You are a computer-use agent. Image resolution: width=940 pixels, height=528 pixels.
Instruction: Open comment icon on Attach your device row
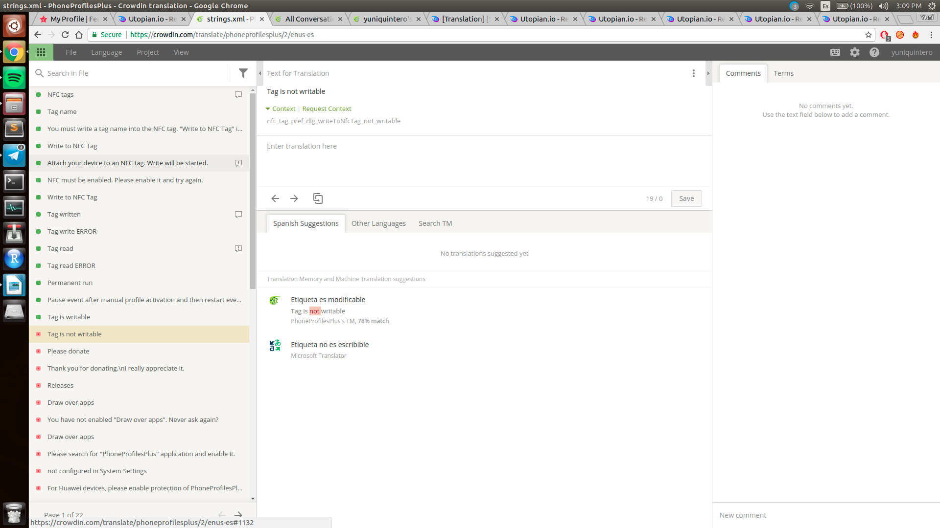[x=238, y=163]
